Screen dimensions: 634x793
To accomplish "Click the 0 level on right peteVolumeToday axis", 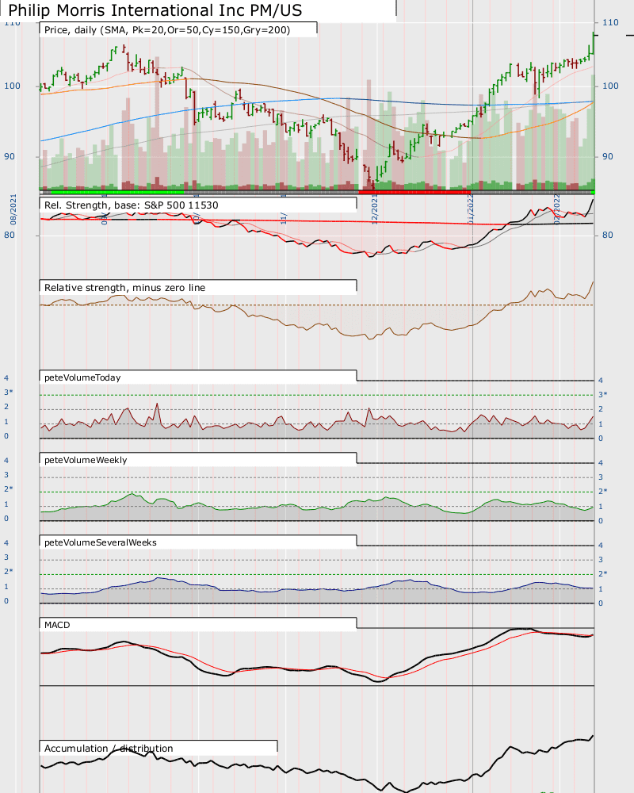I will coord(601,439).
